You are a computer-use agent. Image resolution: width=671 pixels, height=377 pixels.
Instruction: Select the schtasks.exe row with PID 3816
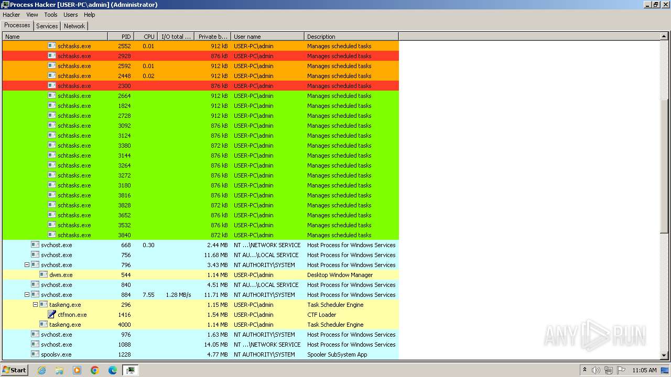201,195
